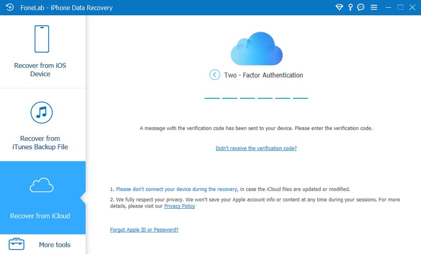Click the More tools toolbox icon

click(17, 244)
